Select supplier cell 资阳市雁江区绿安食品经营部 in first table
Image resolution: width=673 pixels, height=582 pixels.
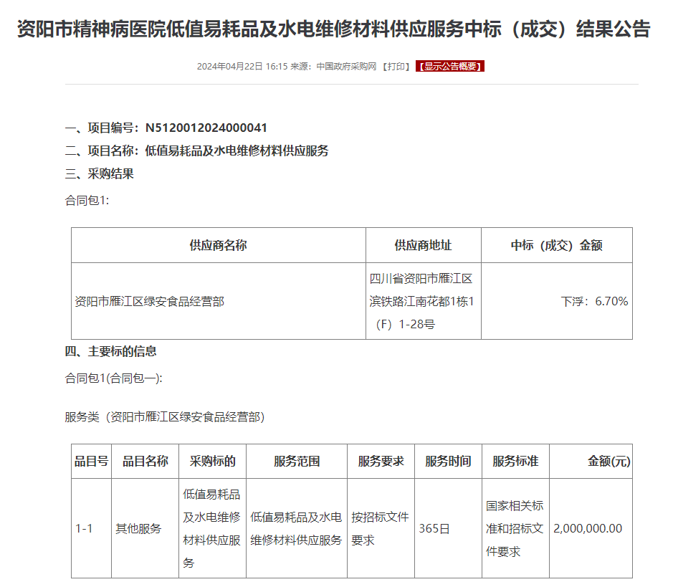click(x=219, y=301)
